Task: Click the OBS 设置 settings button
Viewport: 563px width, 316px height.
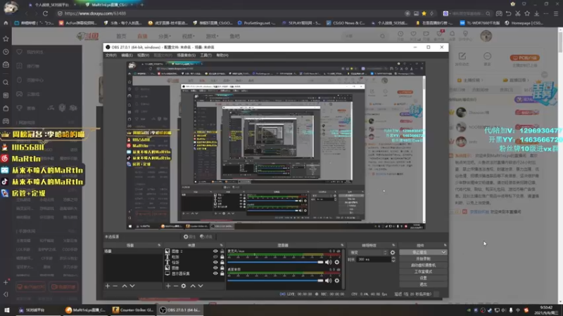Action: (424, 278)
